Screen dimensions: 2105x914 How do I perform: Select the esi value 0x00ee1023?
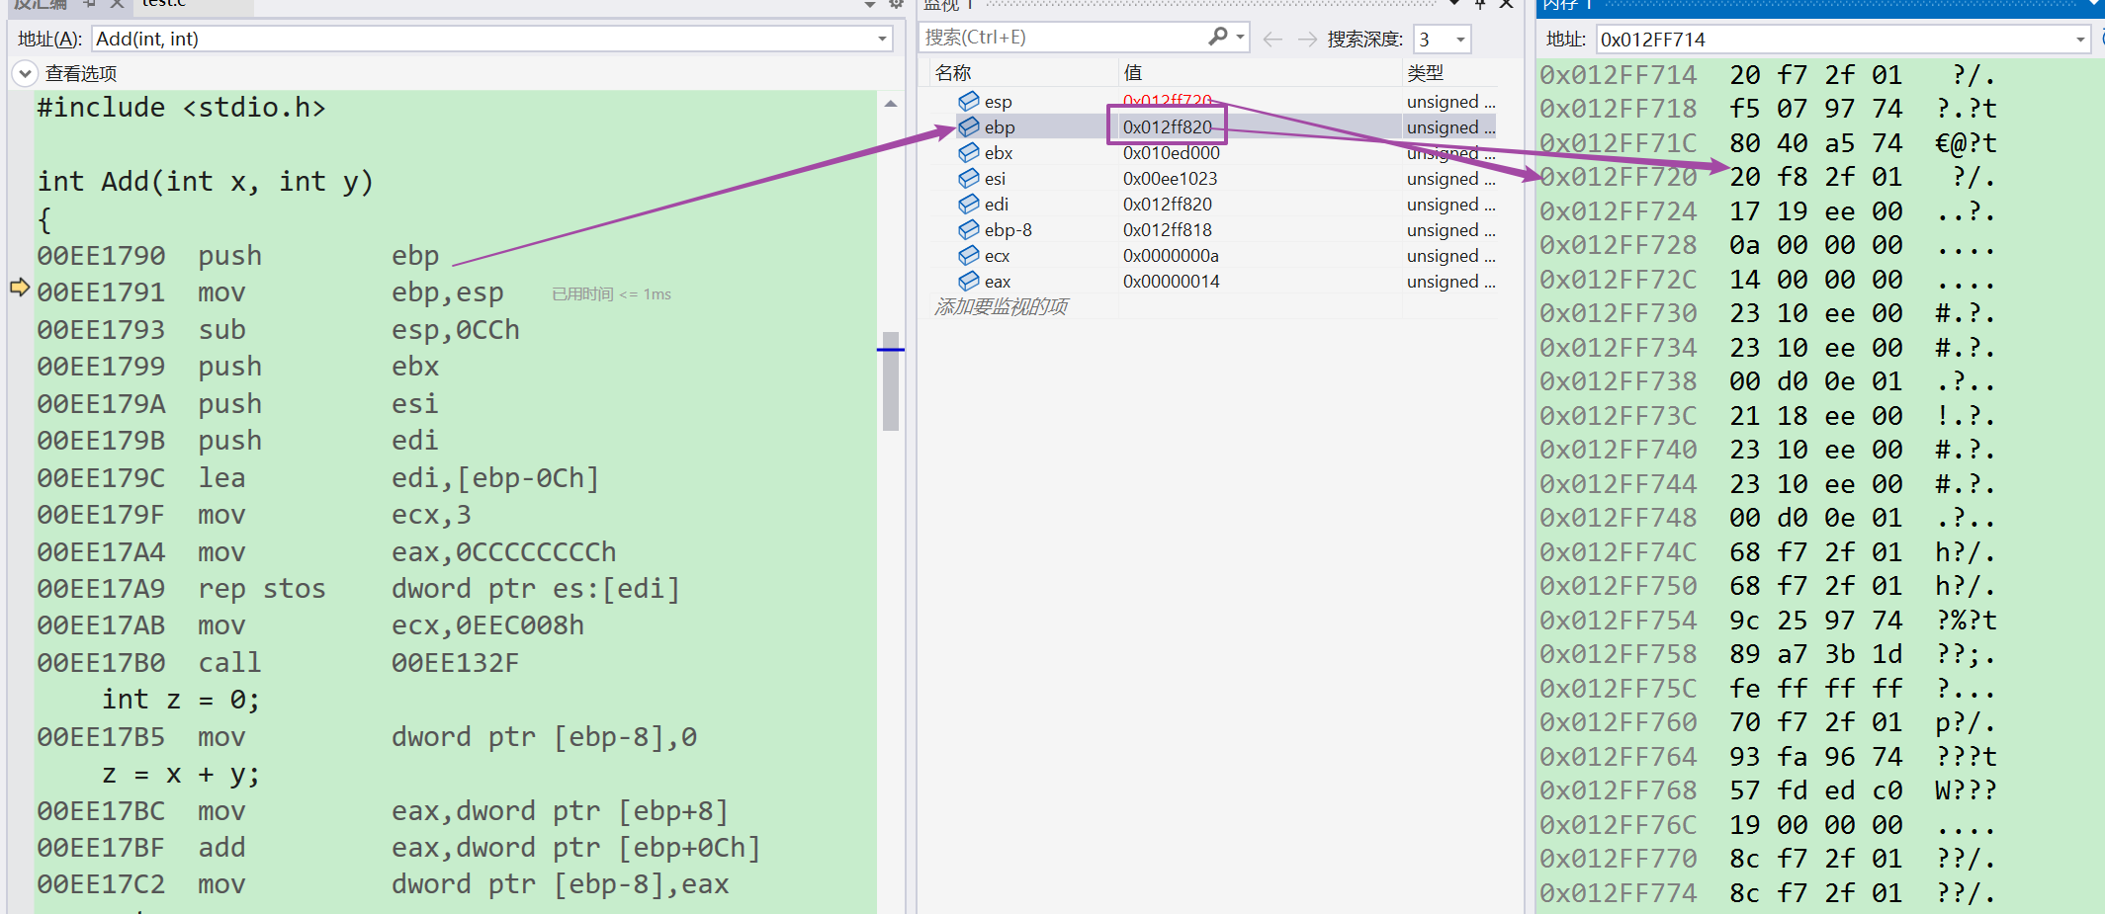tap(1170, 178)
